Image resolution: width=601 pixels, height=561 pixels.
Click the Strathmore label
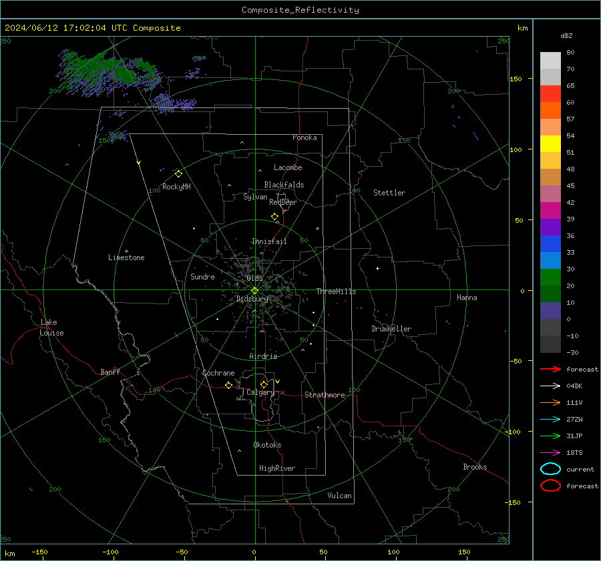tap(325, 395)
